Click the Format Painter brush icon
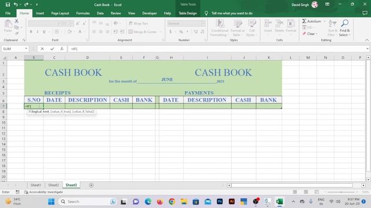 tap(17, 34)
